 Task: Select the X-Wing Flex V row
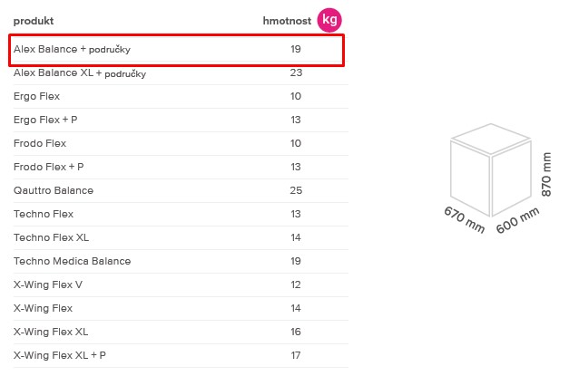coord(181,285)
